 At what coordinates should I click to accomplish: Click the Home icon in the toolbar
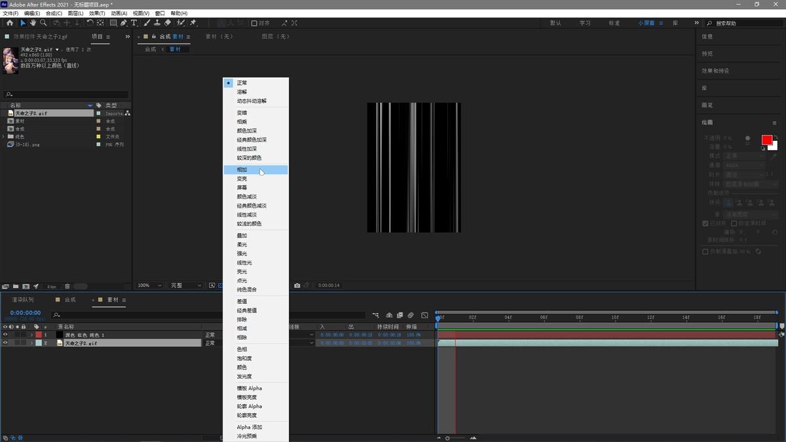tap(10, 23)
